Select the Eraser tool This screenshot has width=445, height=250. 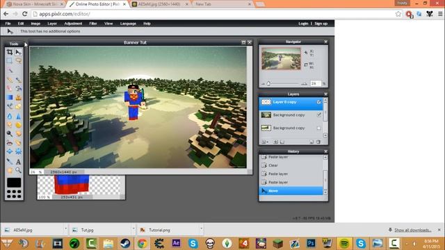9,88
